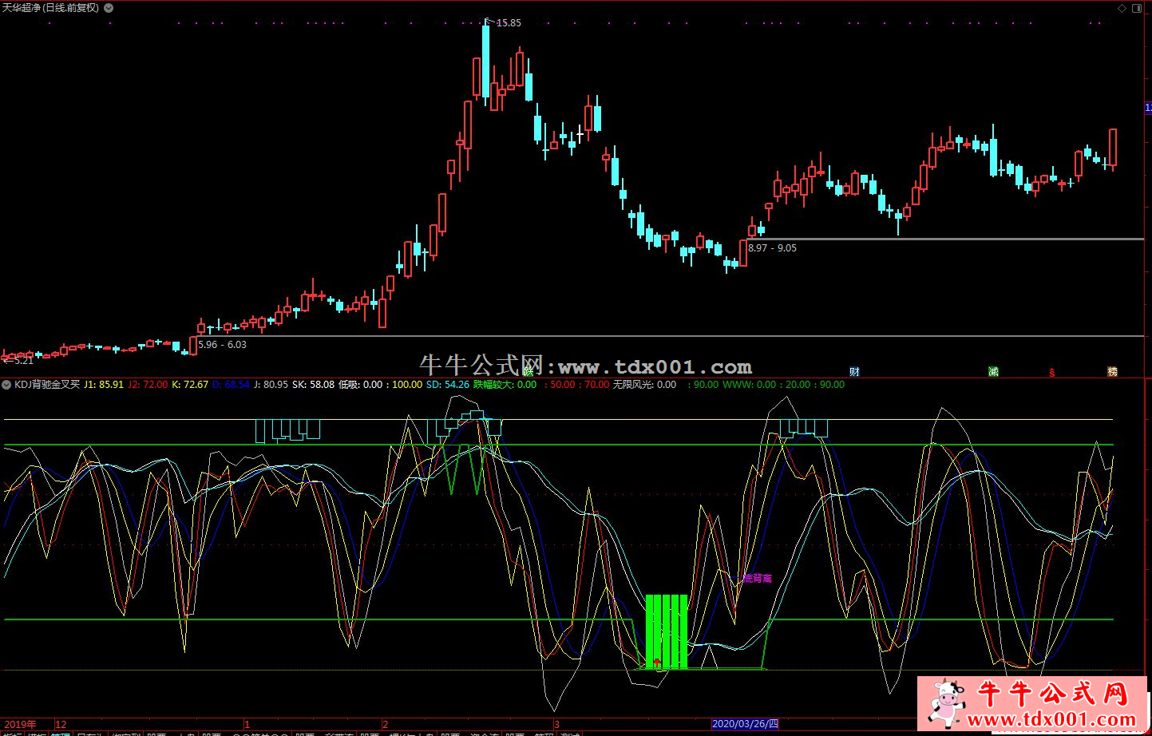
Task: Click the 跌幅较大 indicator label
Action: 493,385
